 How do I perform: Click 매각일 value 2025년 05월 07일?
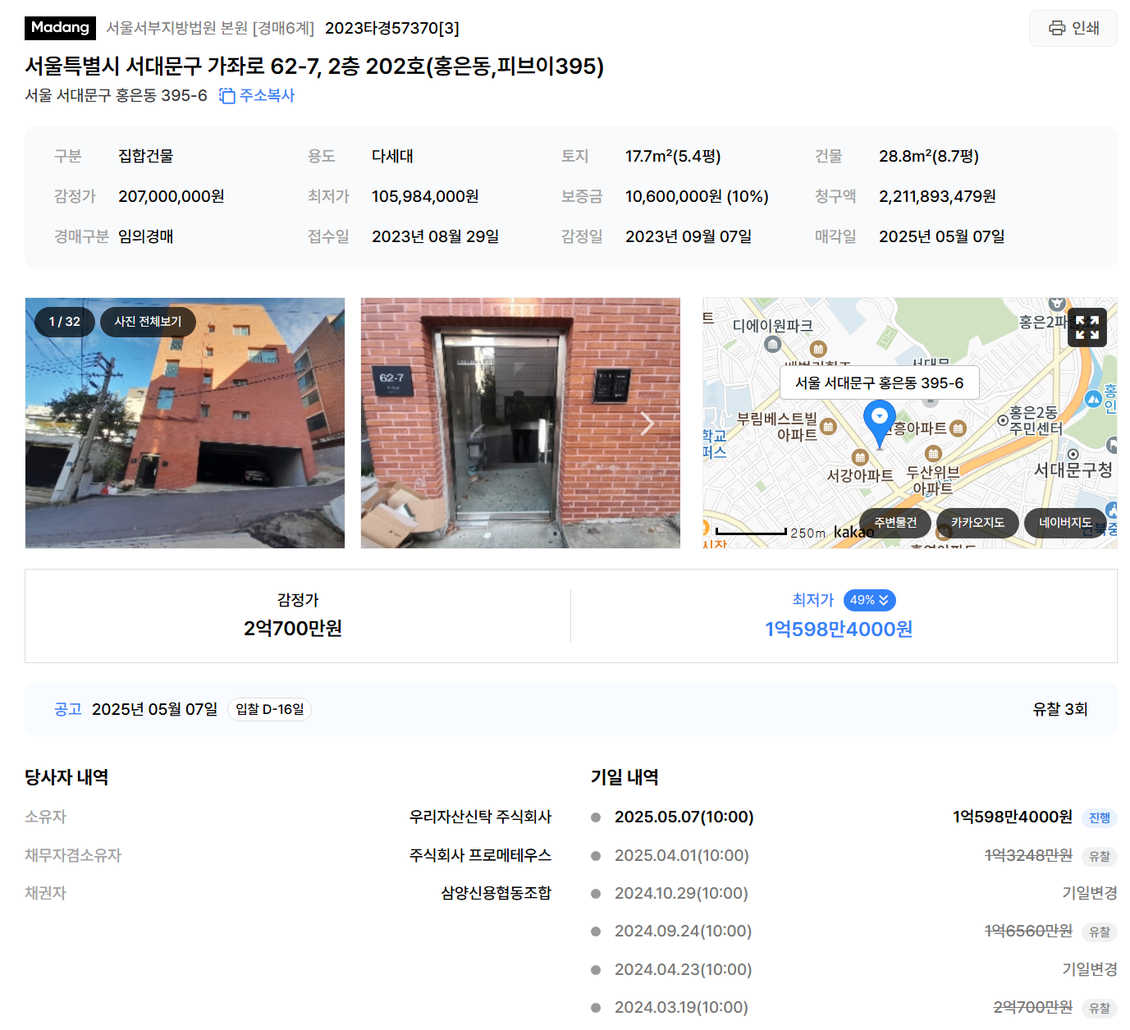coord(942,236)
